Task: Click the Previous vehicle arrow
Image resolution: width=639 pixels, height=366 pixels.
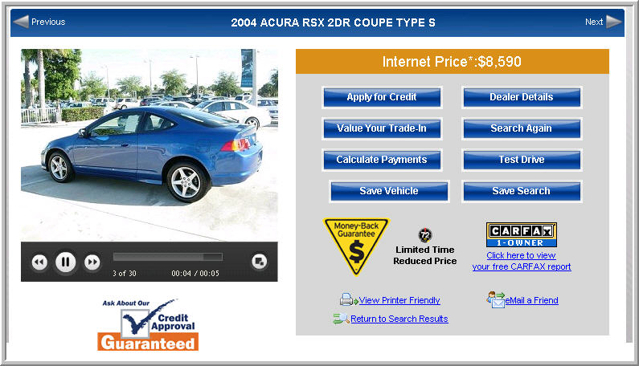Action: pos(21,22)
